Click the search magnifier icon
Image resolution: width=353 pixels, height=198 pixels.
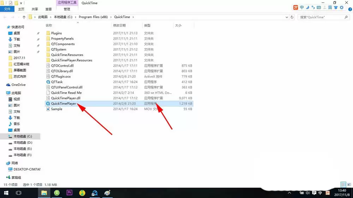click(x=346, y=17)
